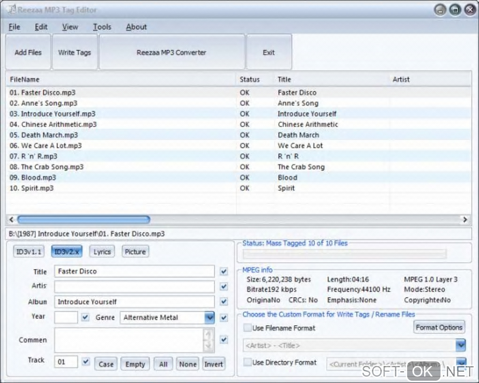Click the Exit toolbar button
The height and width of the screenshot is (383, 479).
(x=269, y=52)
